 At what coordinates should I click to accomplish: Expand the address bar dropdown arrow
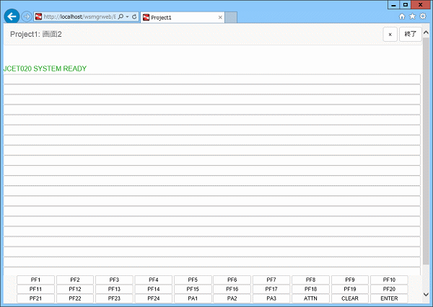[127, 17]
